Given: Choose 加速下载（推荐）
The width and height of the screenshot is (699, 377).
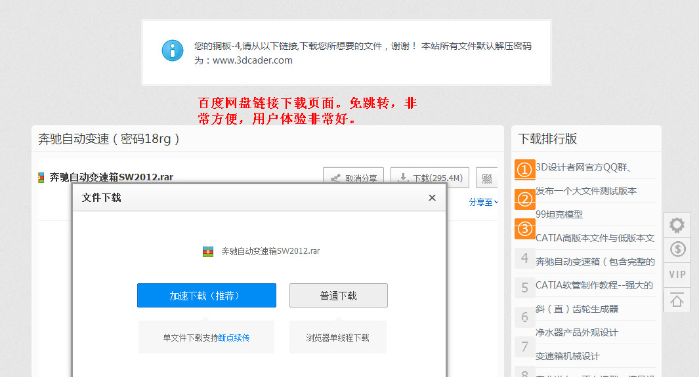Looking at the screenshot, I should [206, 296].
